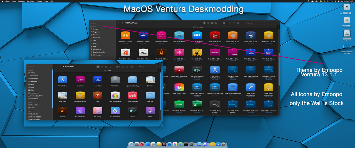Select Folder 2023 - Excel.icns file
The width and height of the screenshot is (355, 148).
tap(197, 104)
